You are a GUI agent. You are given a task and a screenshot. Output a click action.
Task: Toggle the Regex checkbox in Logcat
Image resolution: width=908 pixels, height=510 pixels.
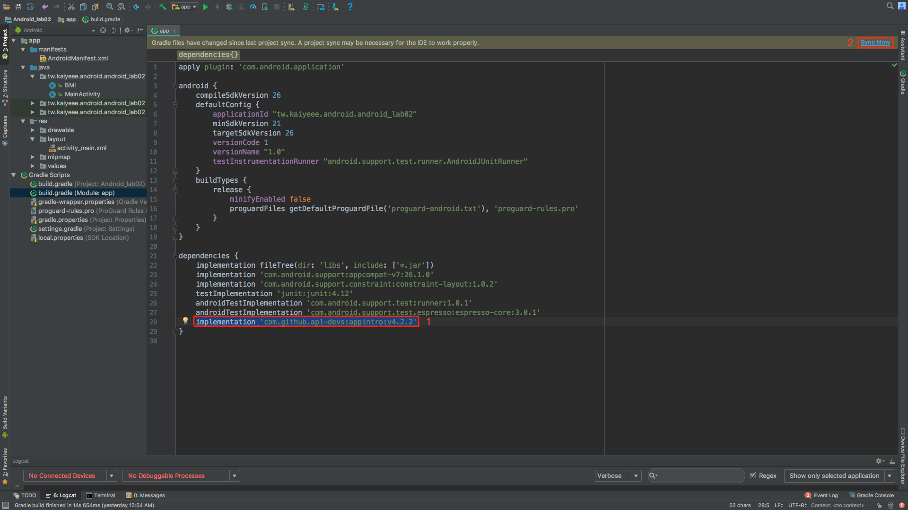[x=753, y=476]
